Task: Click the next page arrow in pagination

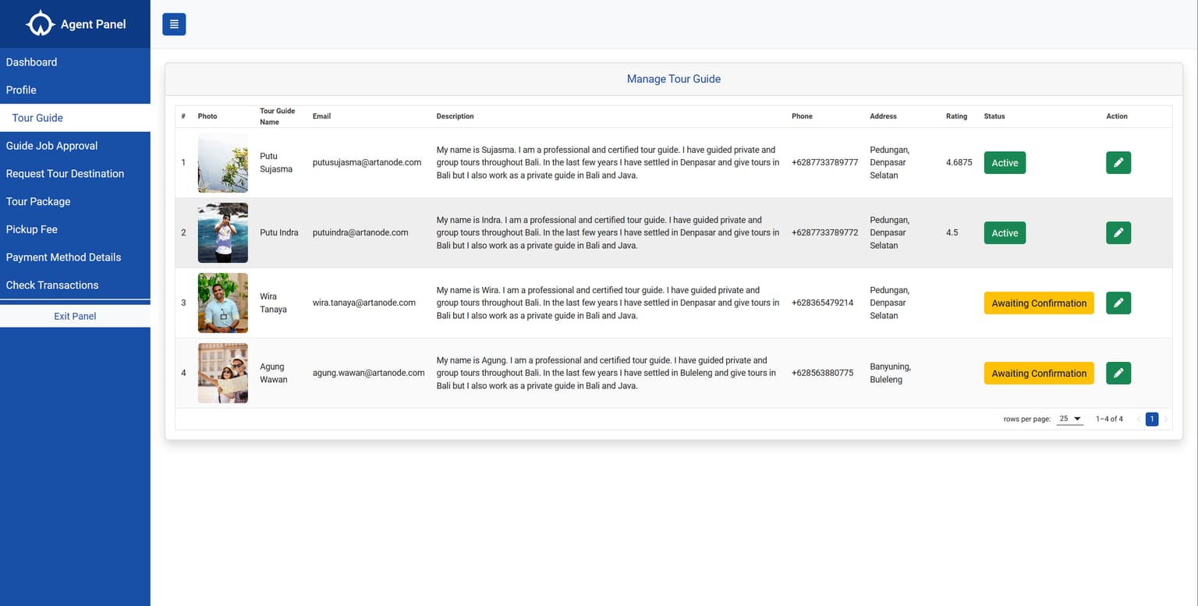Action: (1166, 419)
